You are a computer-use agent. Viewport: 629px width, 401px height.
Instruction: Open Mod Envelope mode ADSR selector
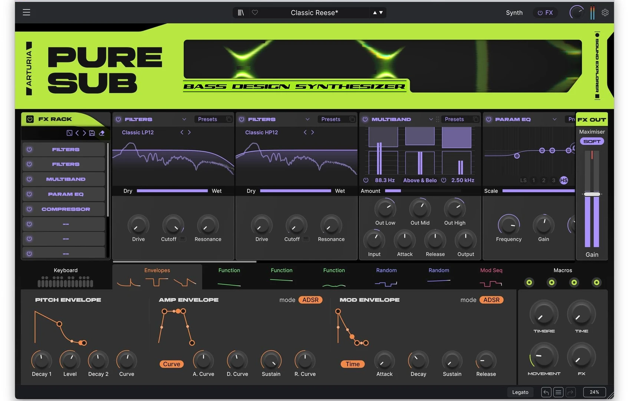[491, 300]
